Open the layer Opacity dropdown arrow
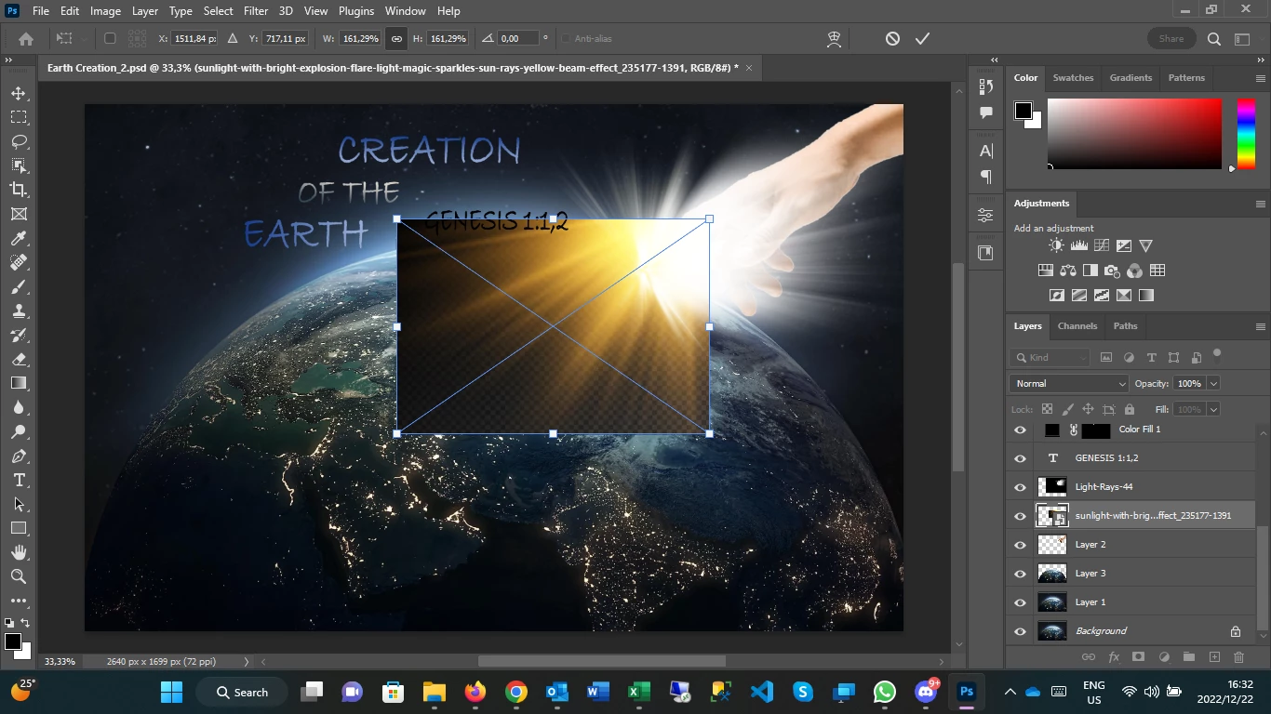Viewport: 1271px width, 714px height. coord(1213,384)
